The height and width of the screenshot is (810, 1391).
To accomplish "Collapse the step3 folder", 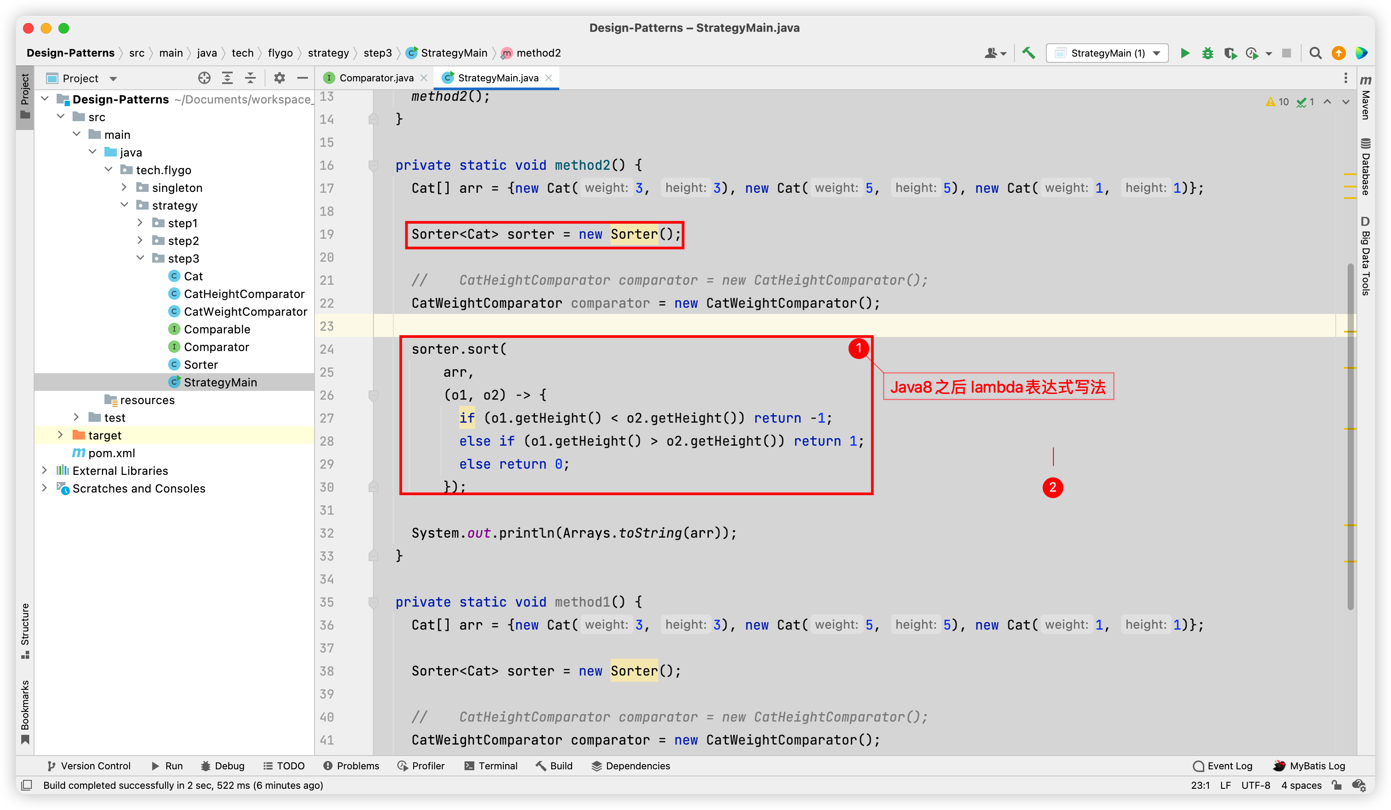I will tap(140, 258).
